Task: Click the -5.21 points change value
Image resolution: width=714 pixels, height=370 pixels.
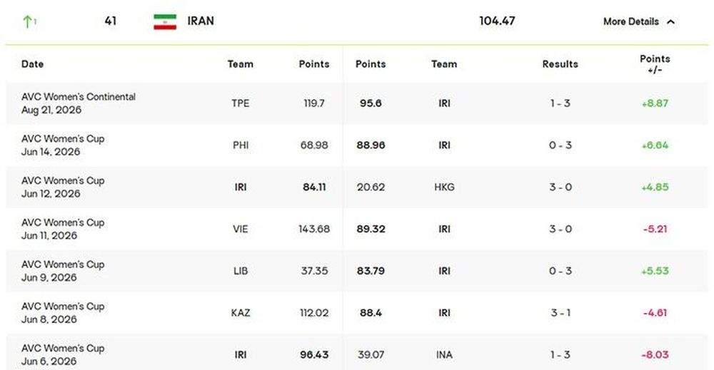Action: 655,229
